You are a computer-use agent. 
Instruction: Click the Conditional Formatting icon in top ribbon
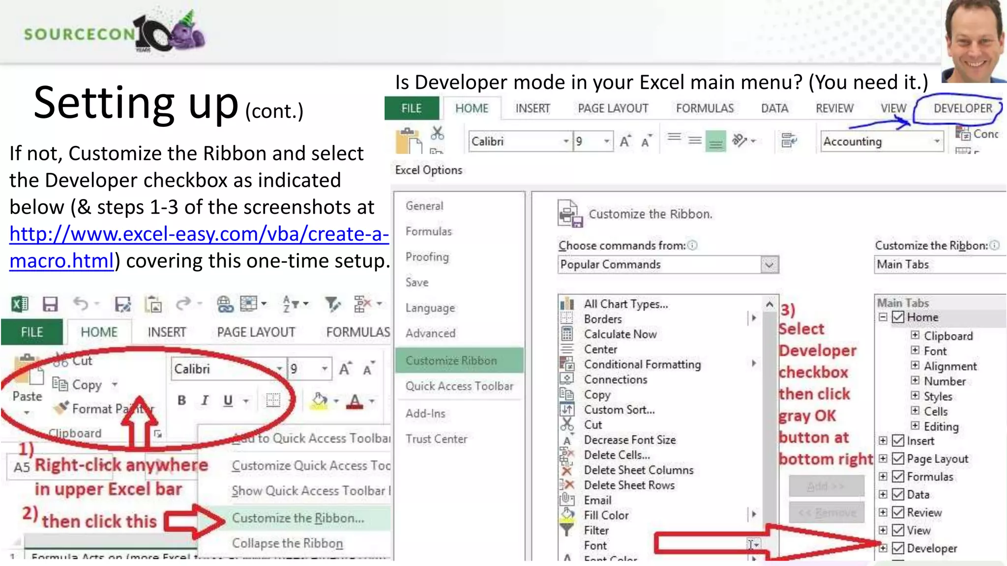[x=962, y=133]
